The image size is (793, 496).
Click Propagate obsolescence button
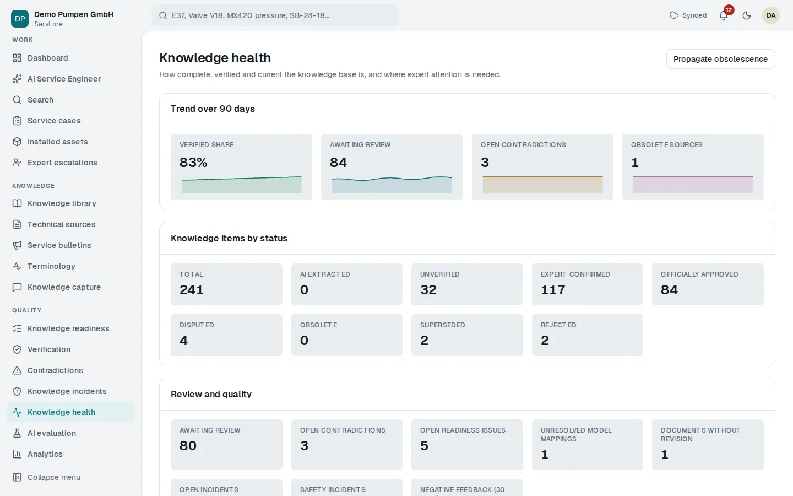point(720,59)
